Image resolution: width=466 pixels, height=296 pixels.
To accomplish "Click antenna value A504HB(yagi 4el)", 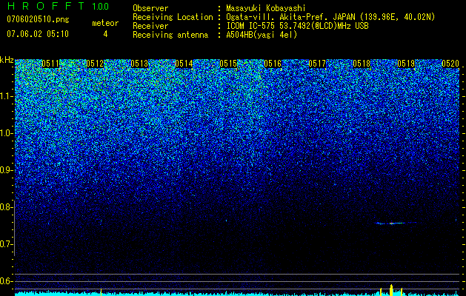I will pyautogui.click(x=262, y=35).
